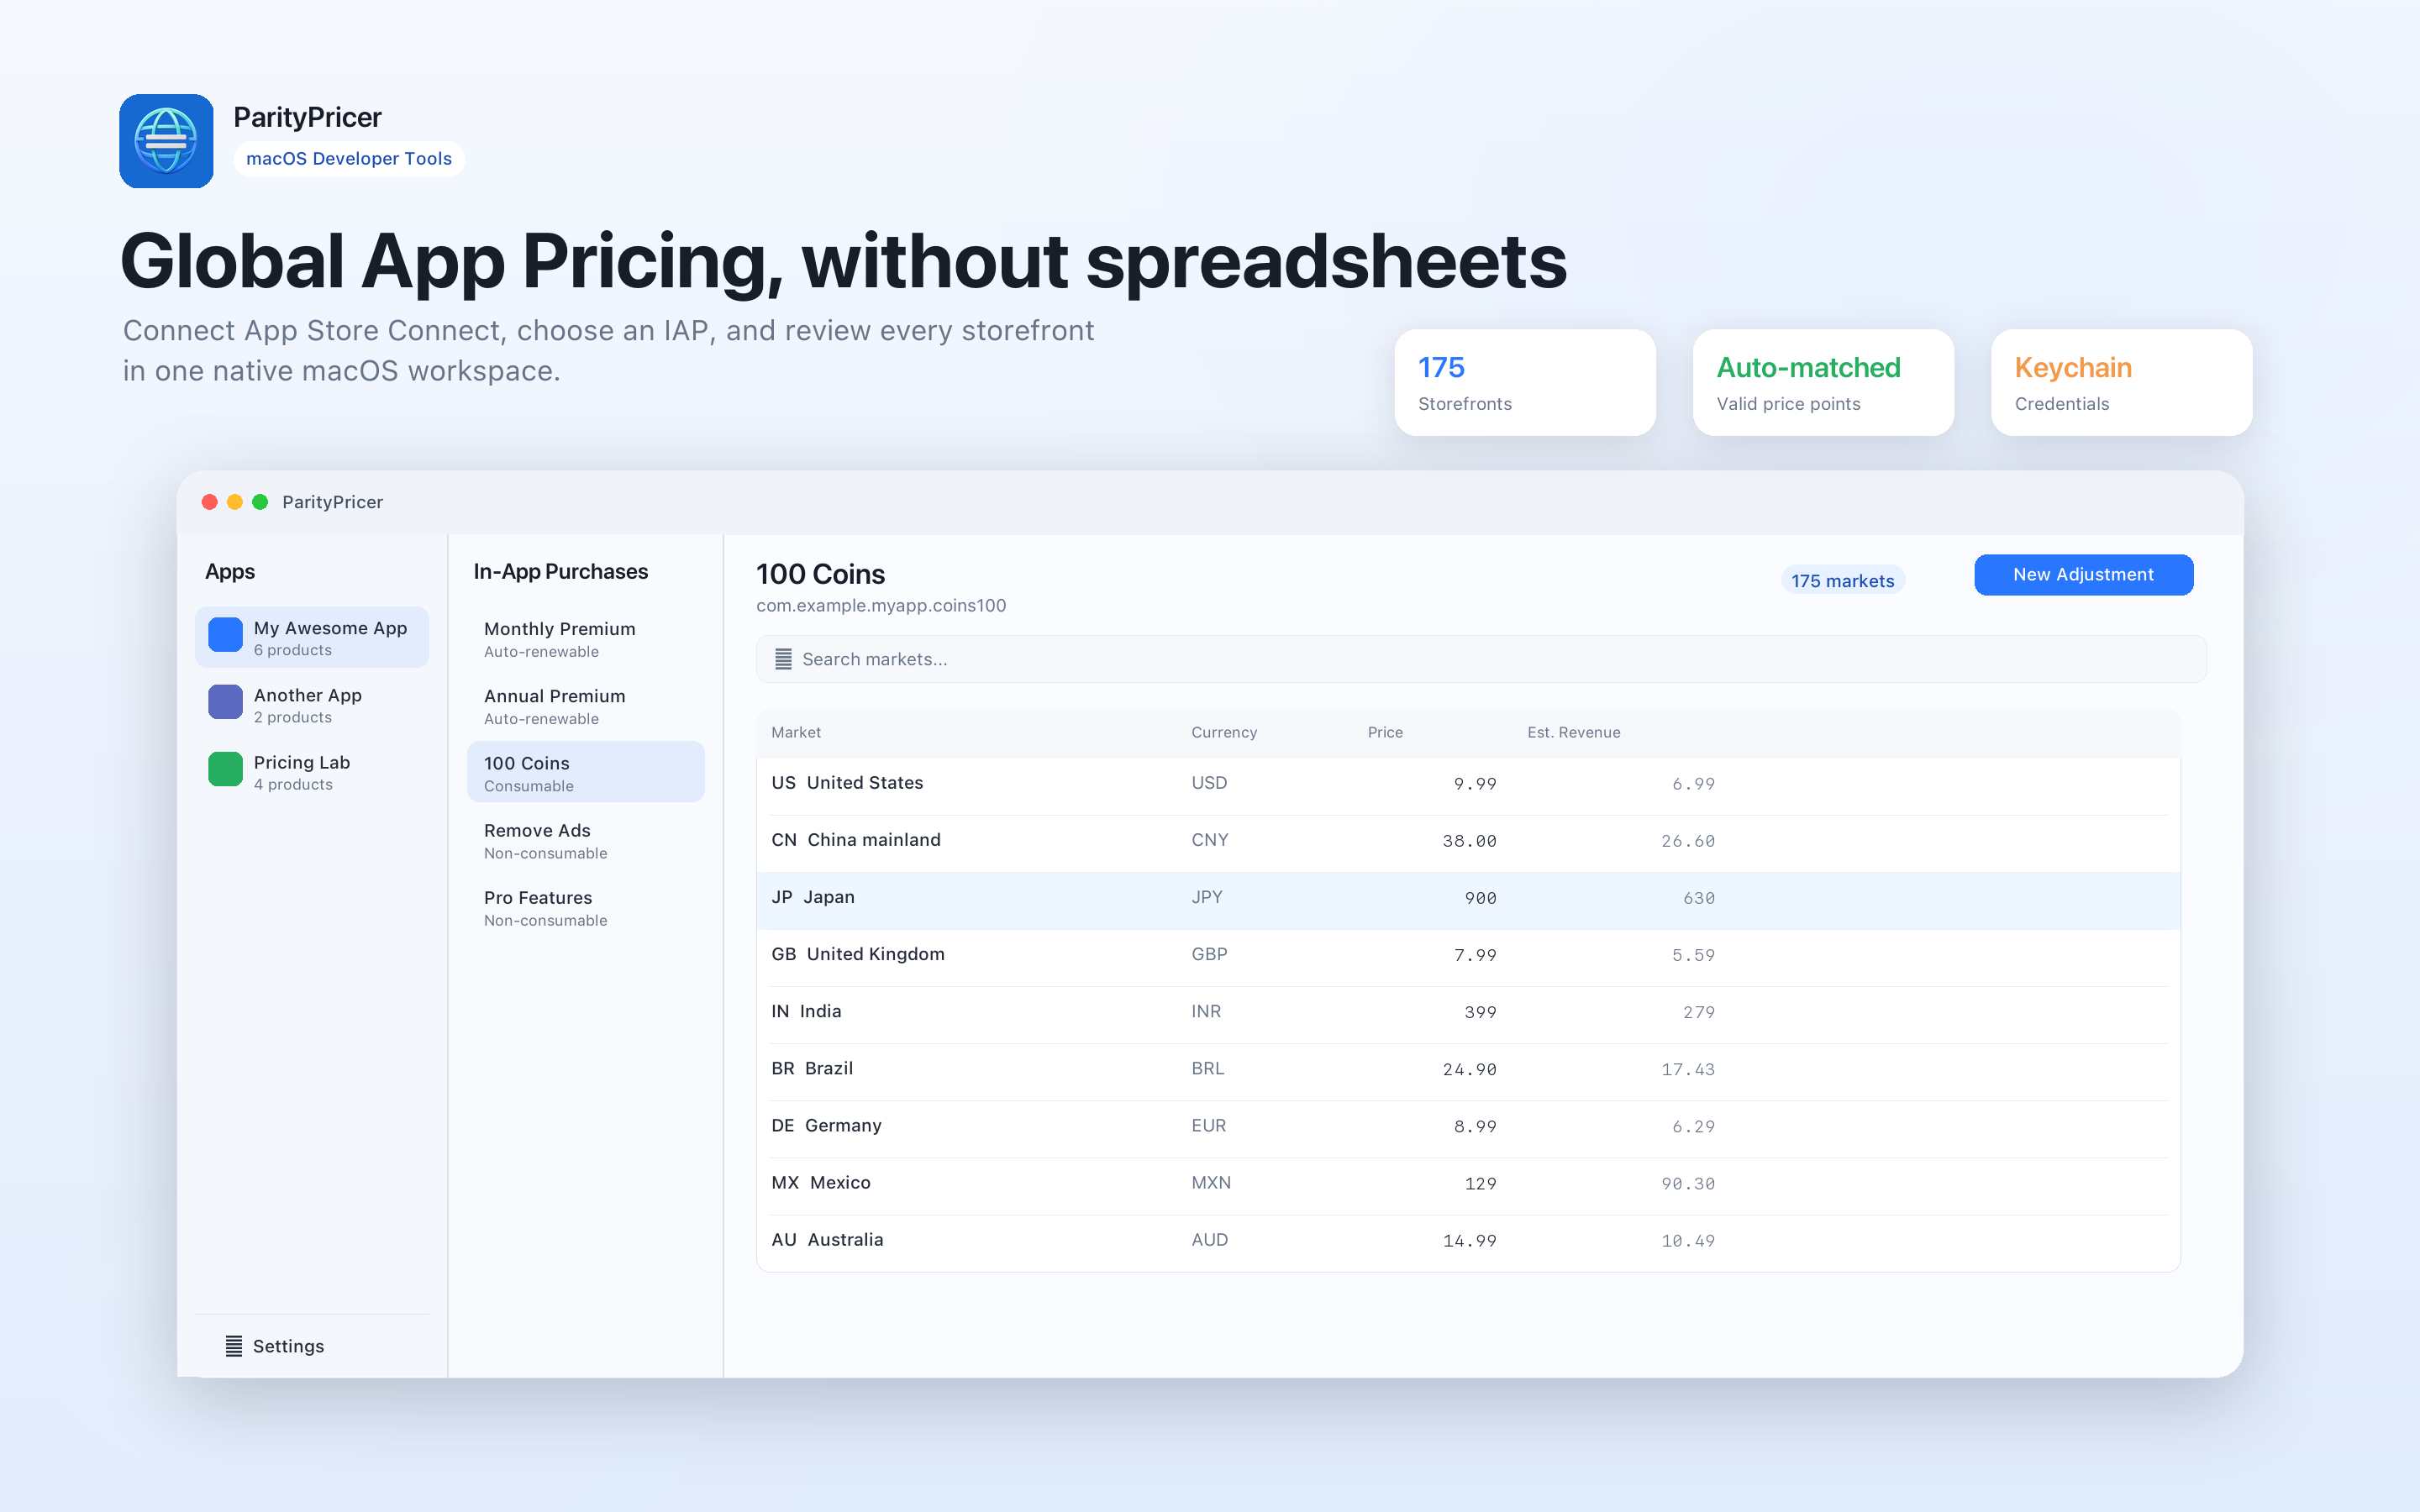Click the Auto-matched Valid price points card
Image resolution: width=2420 pixels, height=1512 pixels.
pos(1823,382)
